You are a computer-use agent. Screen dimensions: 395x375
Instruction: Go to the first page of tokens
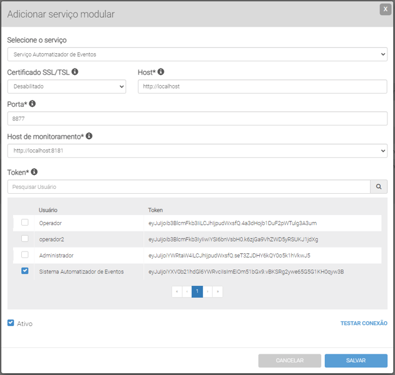176,292
